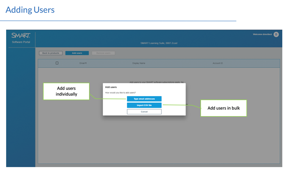Cancel the Add users dialog
The width and height of the screenshot is (289, 175).
144,112
